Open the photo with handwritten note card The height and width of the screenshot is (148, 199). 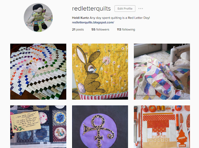[38, 127]
